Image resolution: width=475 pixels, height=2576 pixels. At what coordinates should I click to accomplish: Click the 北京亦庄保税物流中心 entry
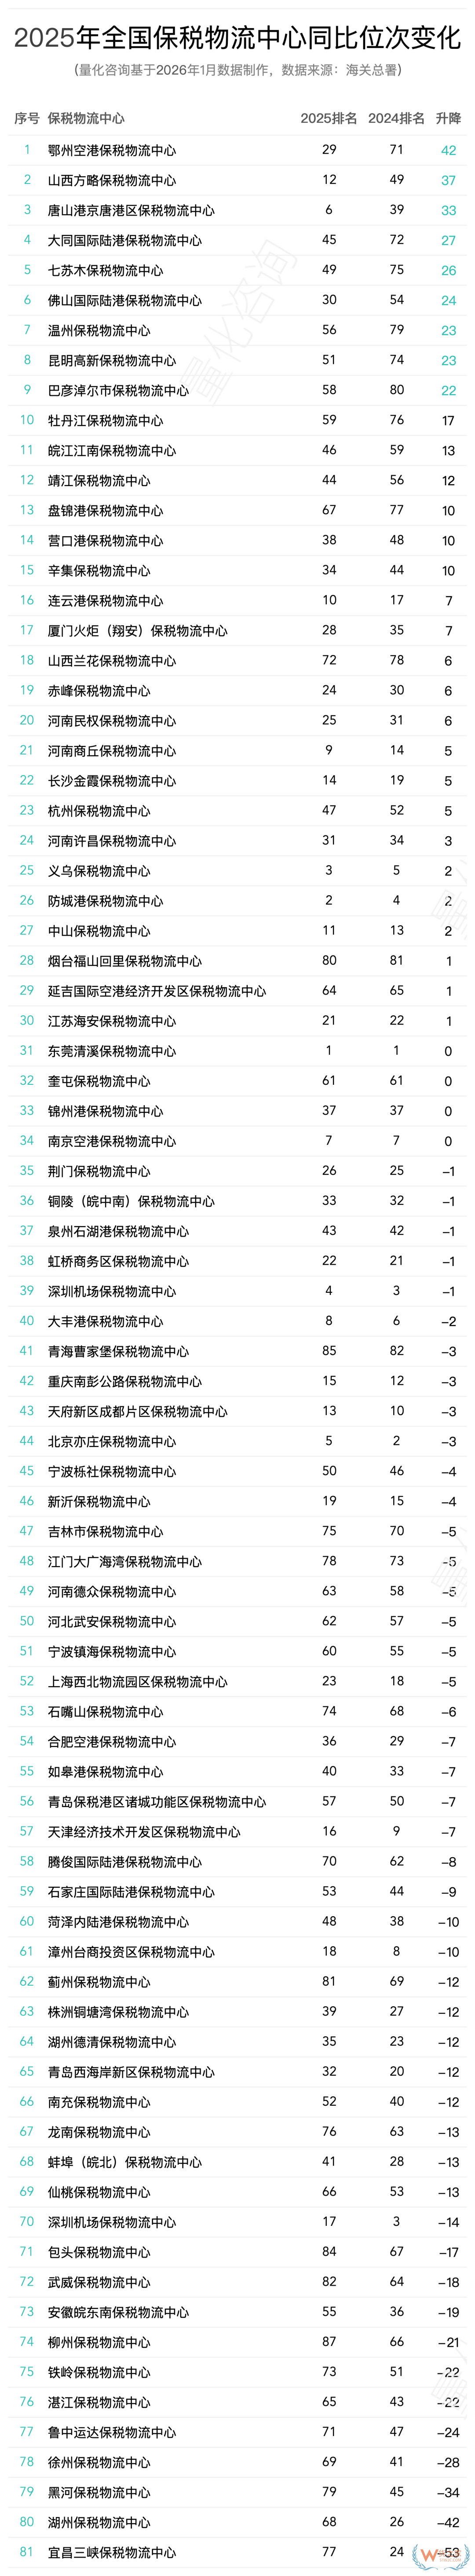tap(112, 1441)
